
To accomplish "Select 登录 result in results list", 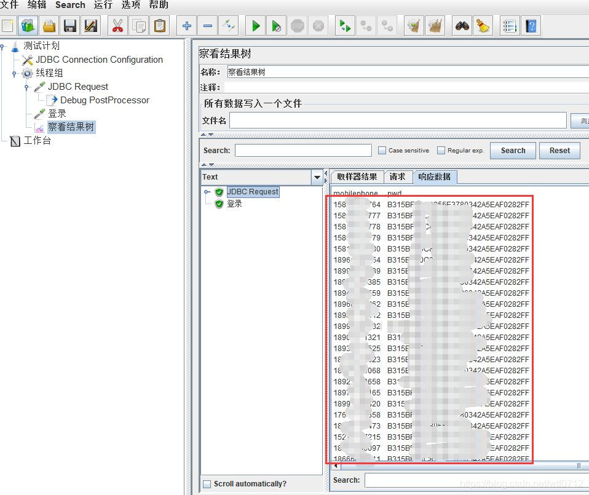I will (x=234, y=204).
